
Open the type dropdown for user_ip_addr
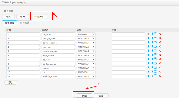tap(86, 39)
